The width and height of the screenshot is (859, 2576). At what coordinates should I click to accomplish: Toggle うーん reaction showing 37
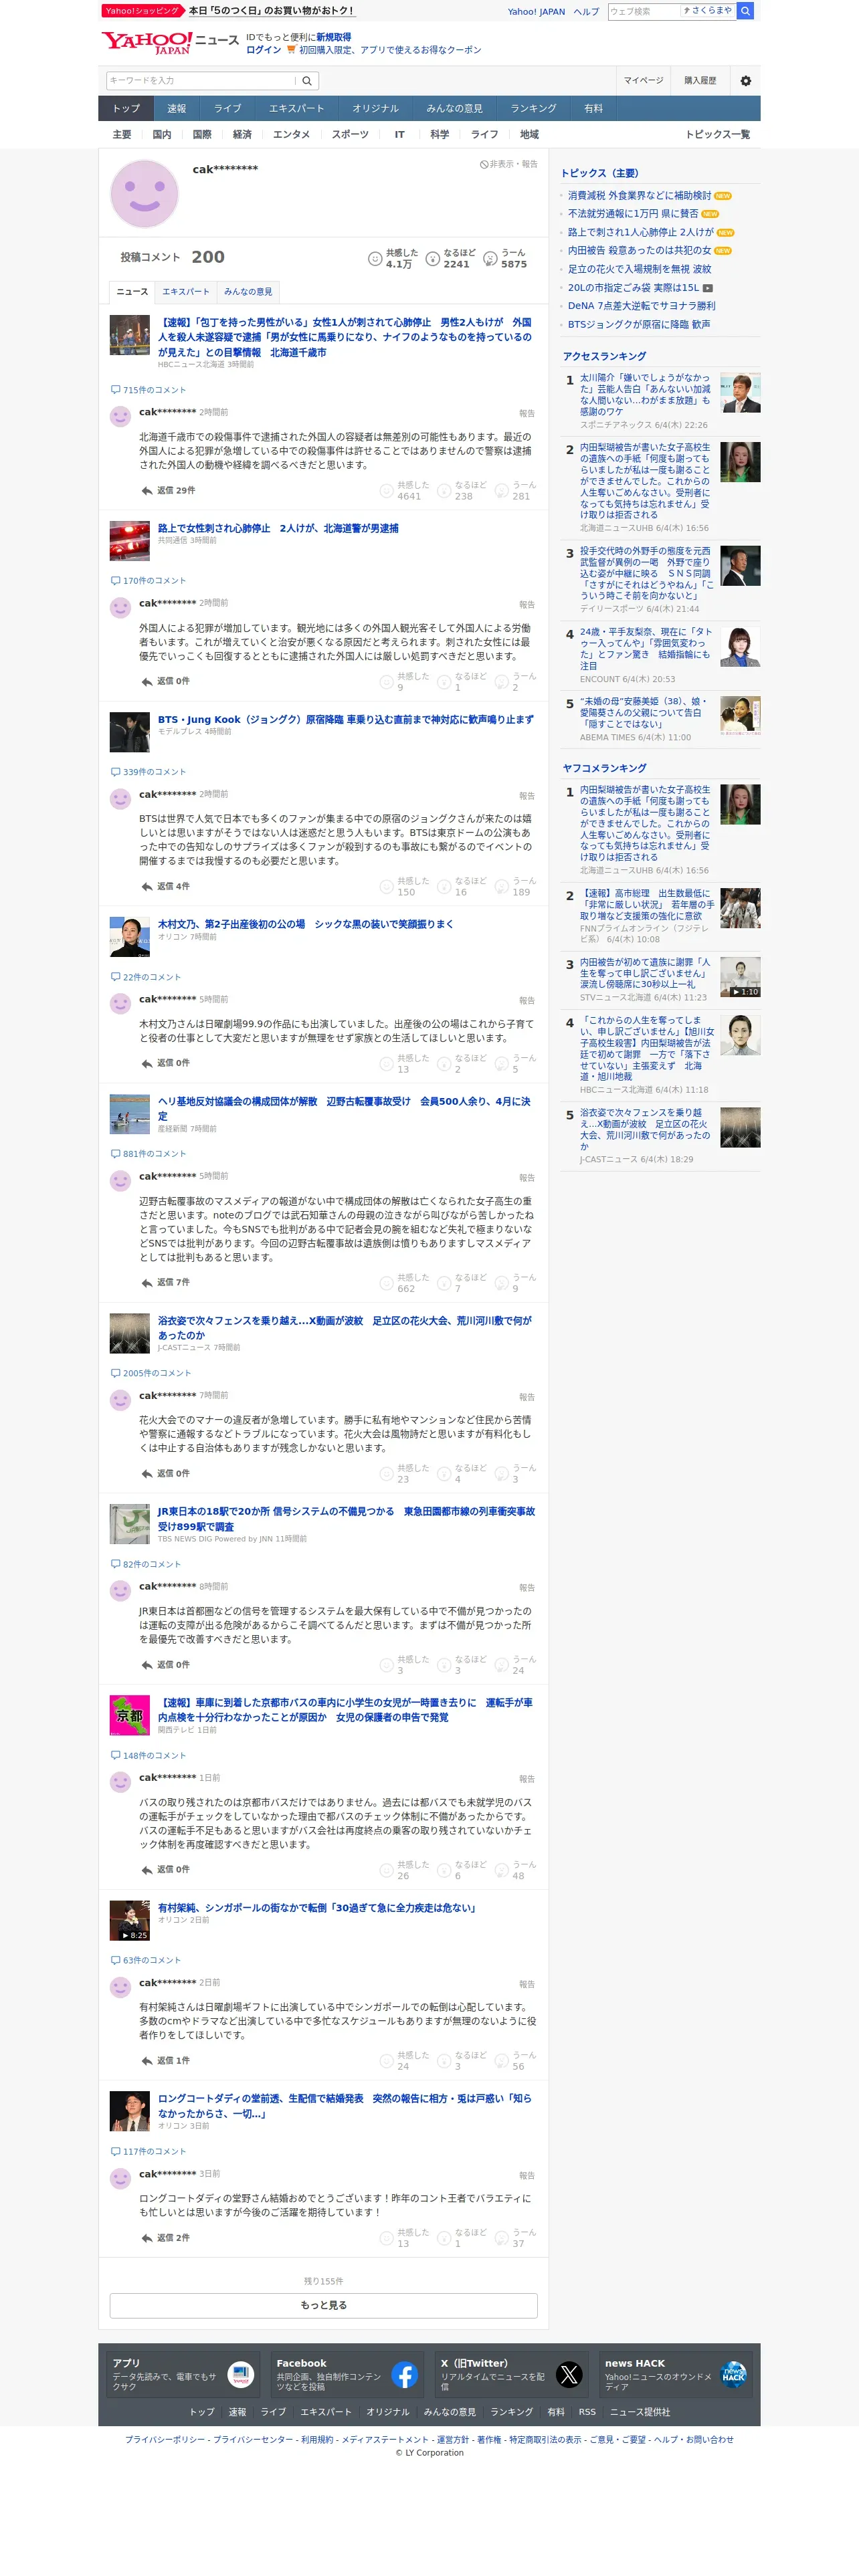(x=517, y=2238)
